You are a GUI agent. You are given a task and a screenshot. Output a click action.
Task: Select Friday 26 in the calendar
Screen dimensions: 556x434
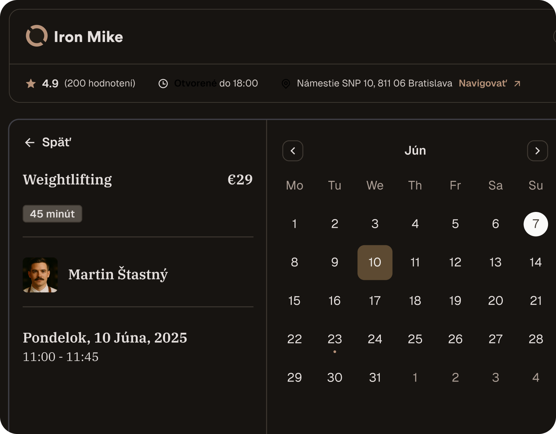(455, 339)
